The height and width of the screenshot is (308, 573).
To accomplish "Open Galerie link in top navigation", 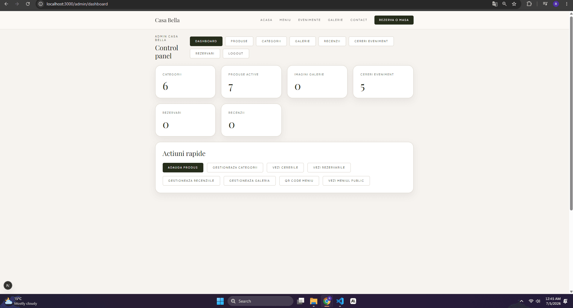I will (335, 20).
